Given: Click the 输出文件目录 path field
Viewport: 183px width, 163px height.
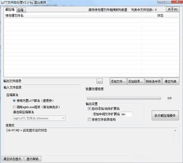Looking at the screenshot, I should pyautogui.click(x=59, y=81).
